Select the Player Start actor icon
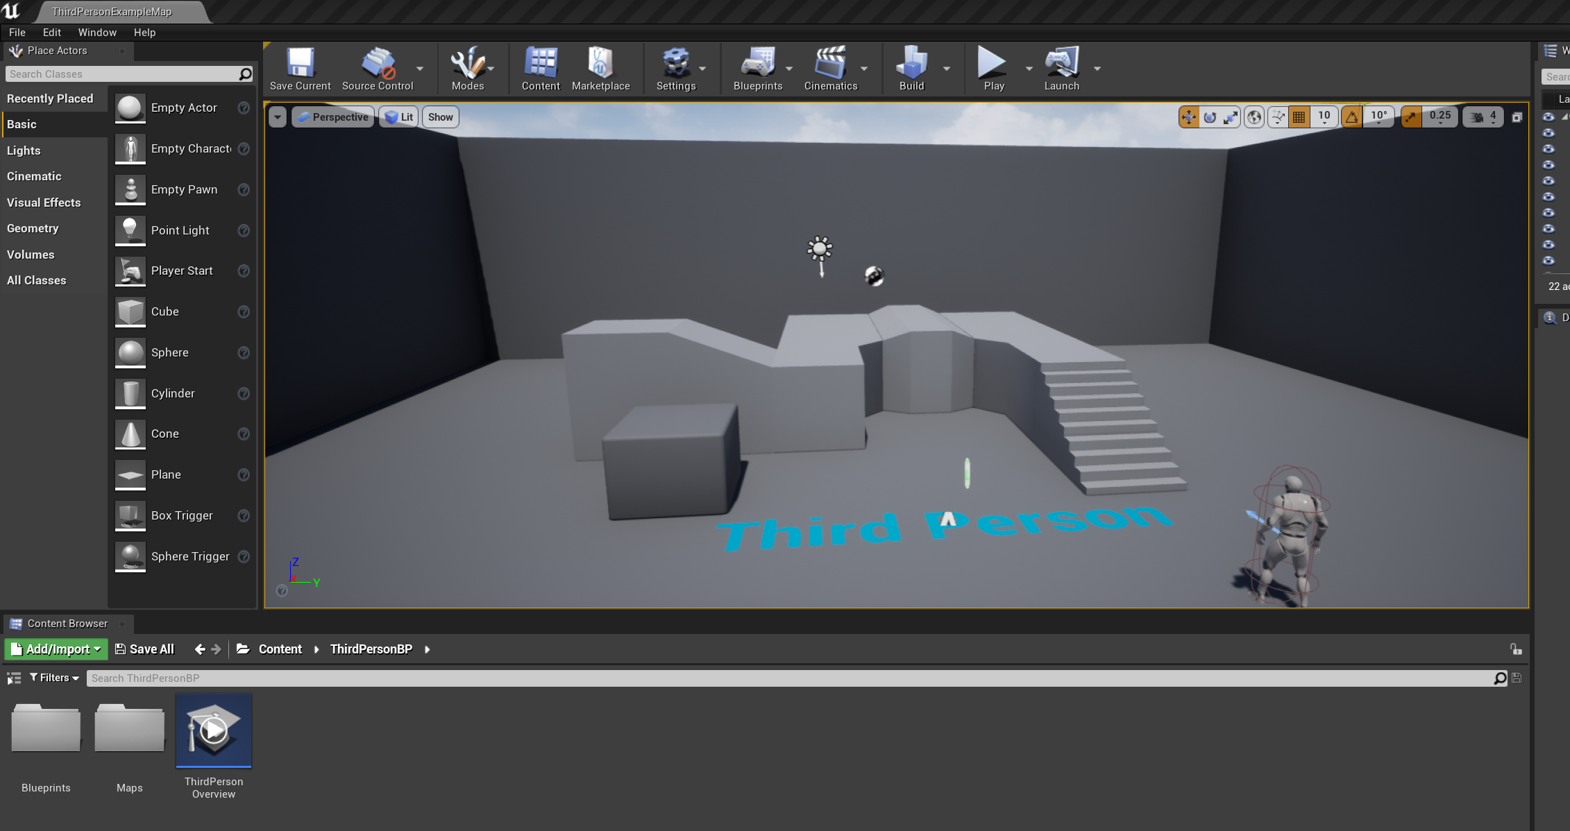The width and height of the screenshot is (1570, 831). click(x=130, y=271)
